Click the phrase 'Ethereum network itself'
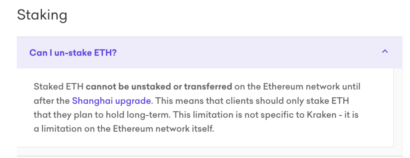The height and width of the screenshot is (158, 410). [164, 129]
